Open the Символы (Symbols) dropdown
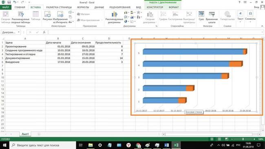 [x=250, y=16]
